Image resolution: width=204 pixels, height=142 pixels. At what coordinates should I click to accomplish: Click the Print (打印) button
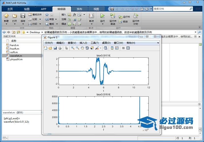(x=33, y=24)
